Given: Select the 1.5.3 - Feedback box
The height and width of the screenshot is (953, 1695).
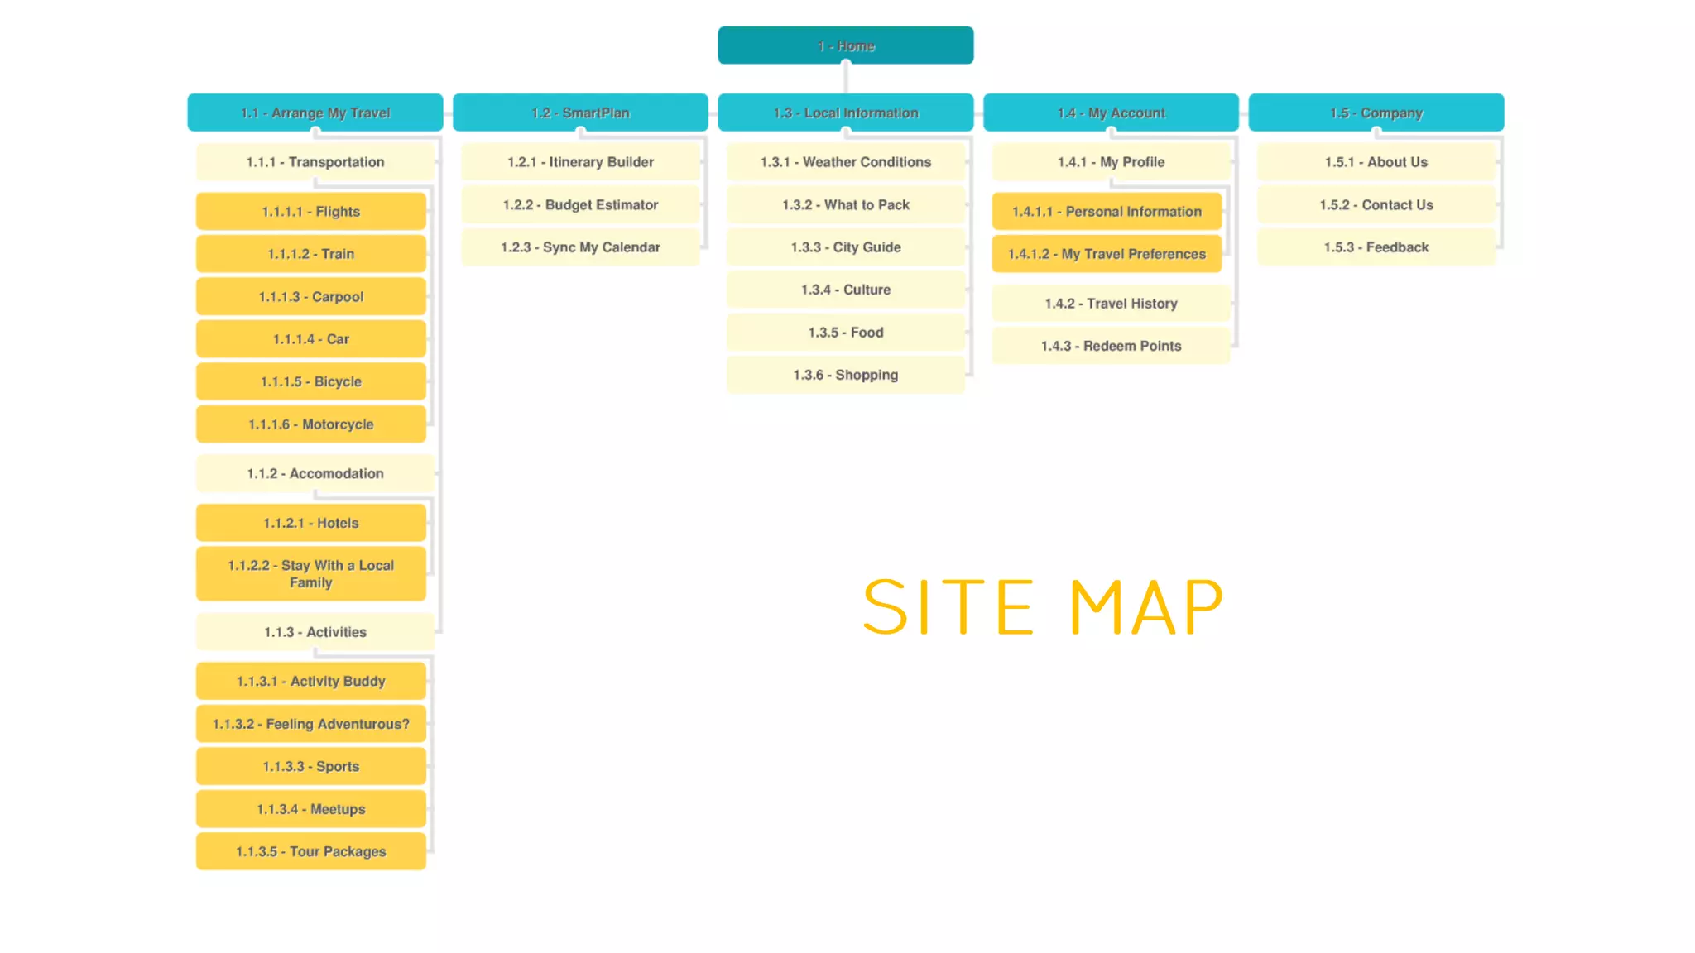Looking at the screenshot, I should [x=1376, y=247].
